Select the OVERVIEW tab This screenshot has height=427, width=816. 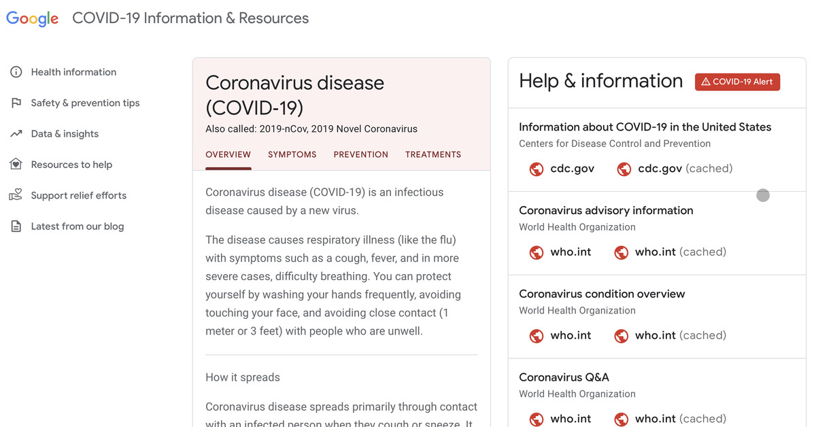point(228,154)
